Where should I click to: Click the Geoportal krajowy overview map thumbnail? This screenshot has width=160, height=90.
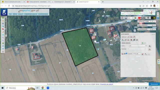pos(138,12)
